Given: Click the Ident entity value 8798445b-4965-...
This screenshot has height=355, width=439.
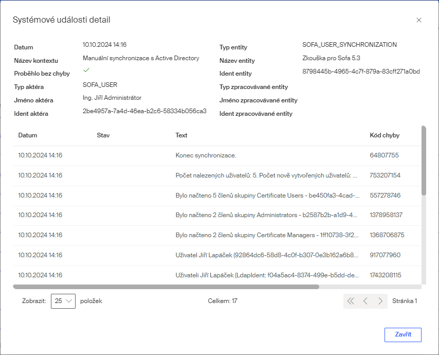Looking at the screenshot, I should pyautogui.click(x=361, y=72).
